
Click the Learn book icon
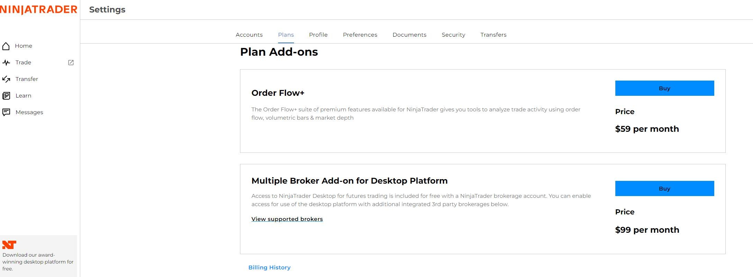pos(6,96)
